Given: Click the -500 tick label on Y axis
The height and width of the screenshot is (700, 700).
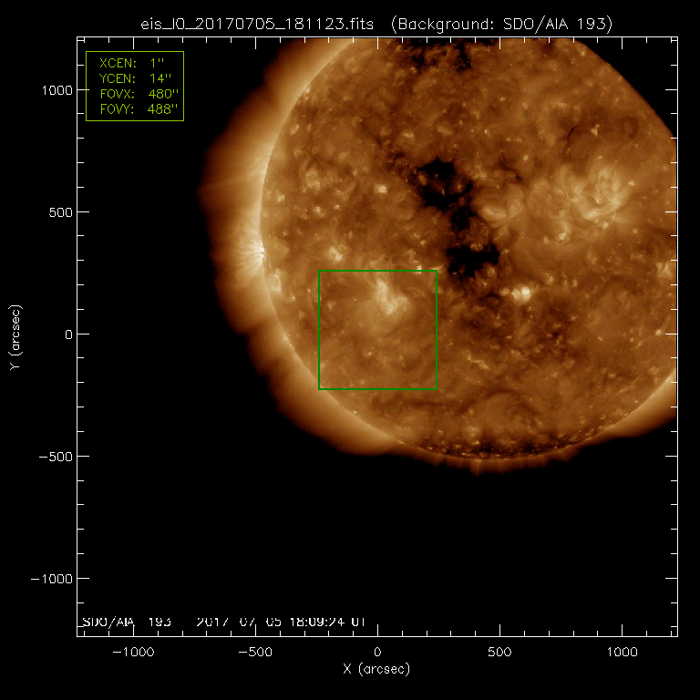Looking at the screenshot, I should pyautogui.click(x=55, y=457).
